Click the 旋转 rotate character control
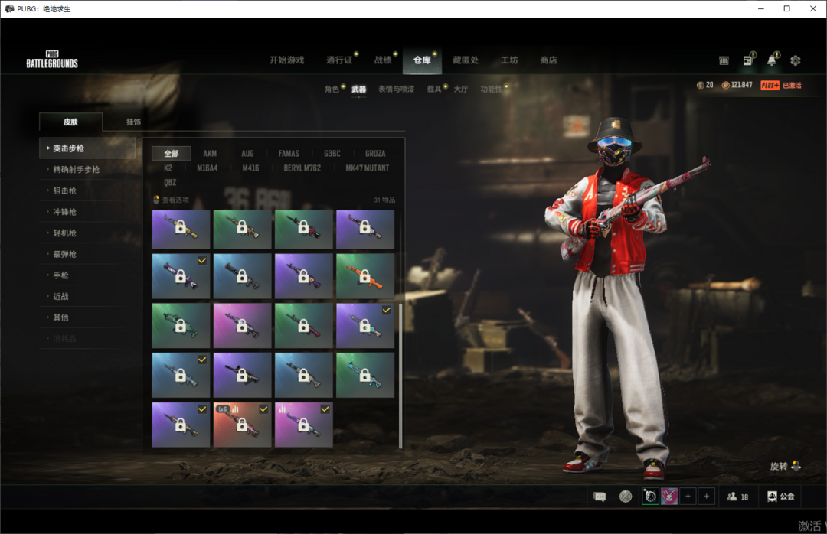The height and width of the screenshot is (534, 827). pyautogui.click(x=786, y=466)
